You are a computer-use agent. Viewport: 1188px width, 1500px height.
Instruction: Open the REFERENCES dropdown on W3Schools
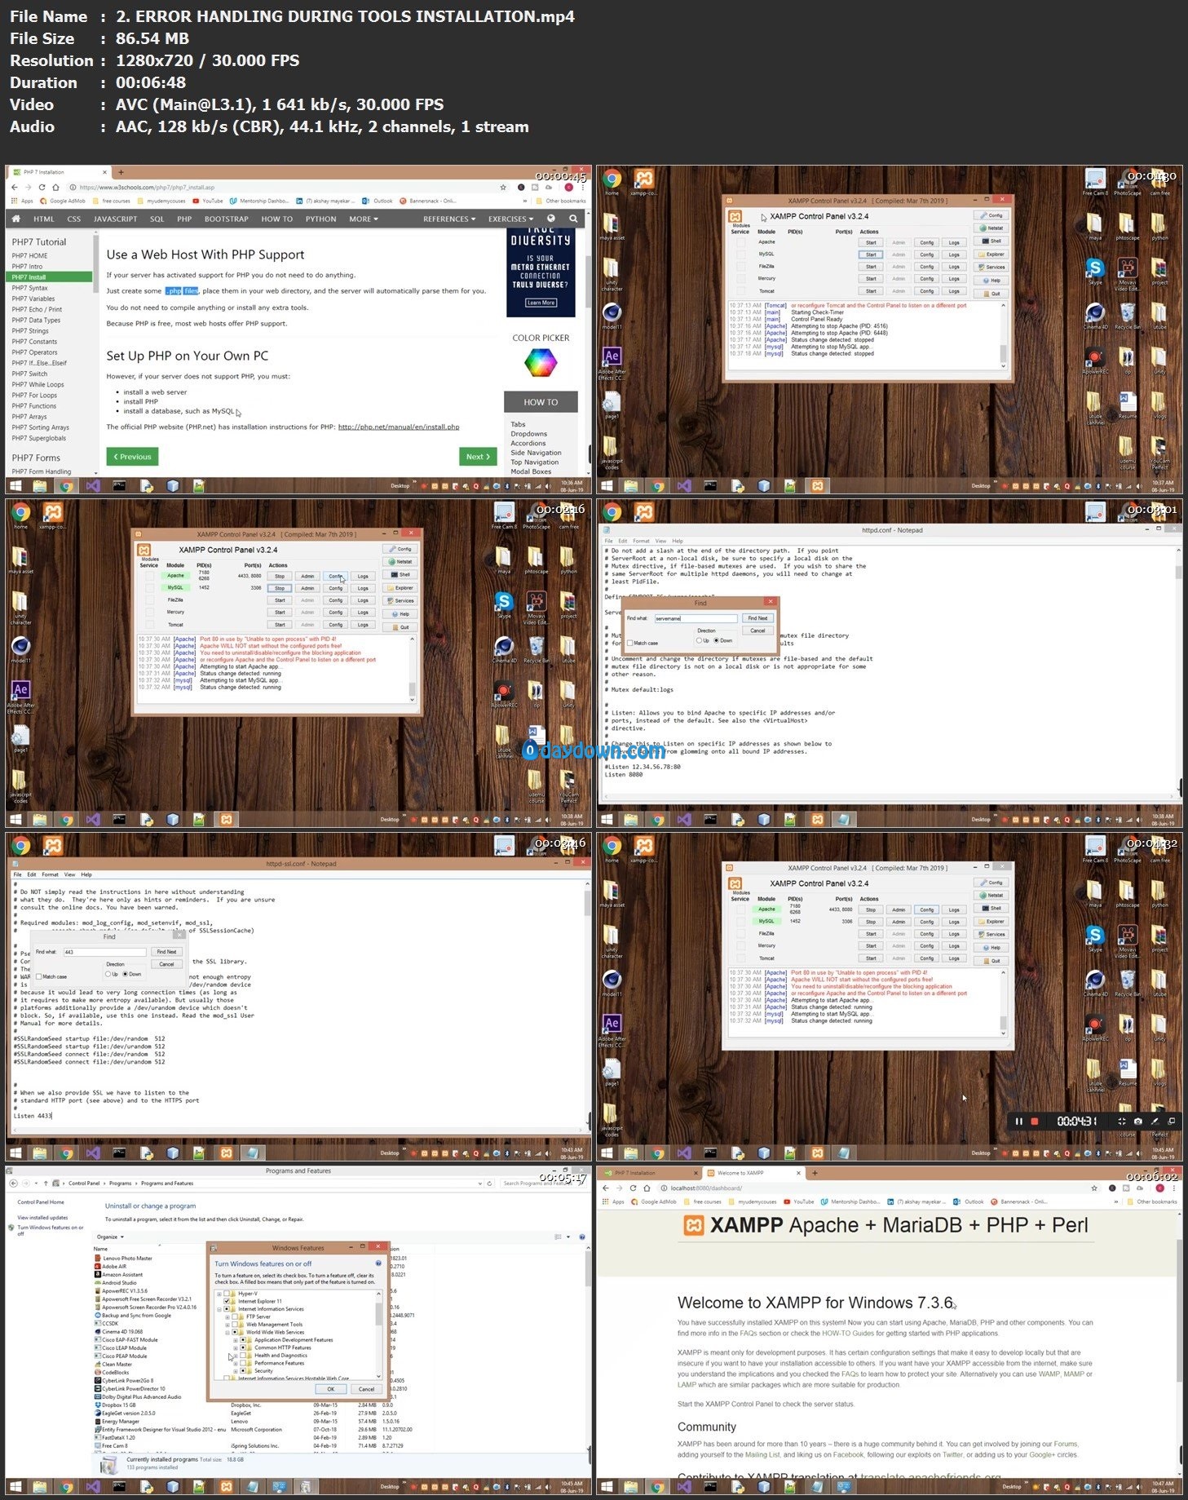[x=449, y=219]
